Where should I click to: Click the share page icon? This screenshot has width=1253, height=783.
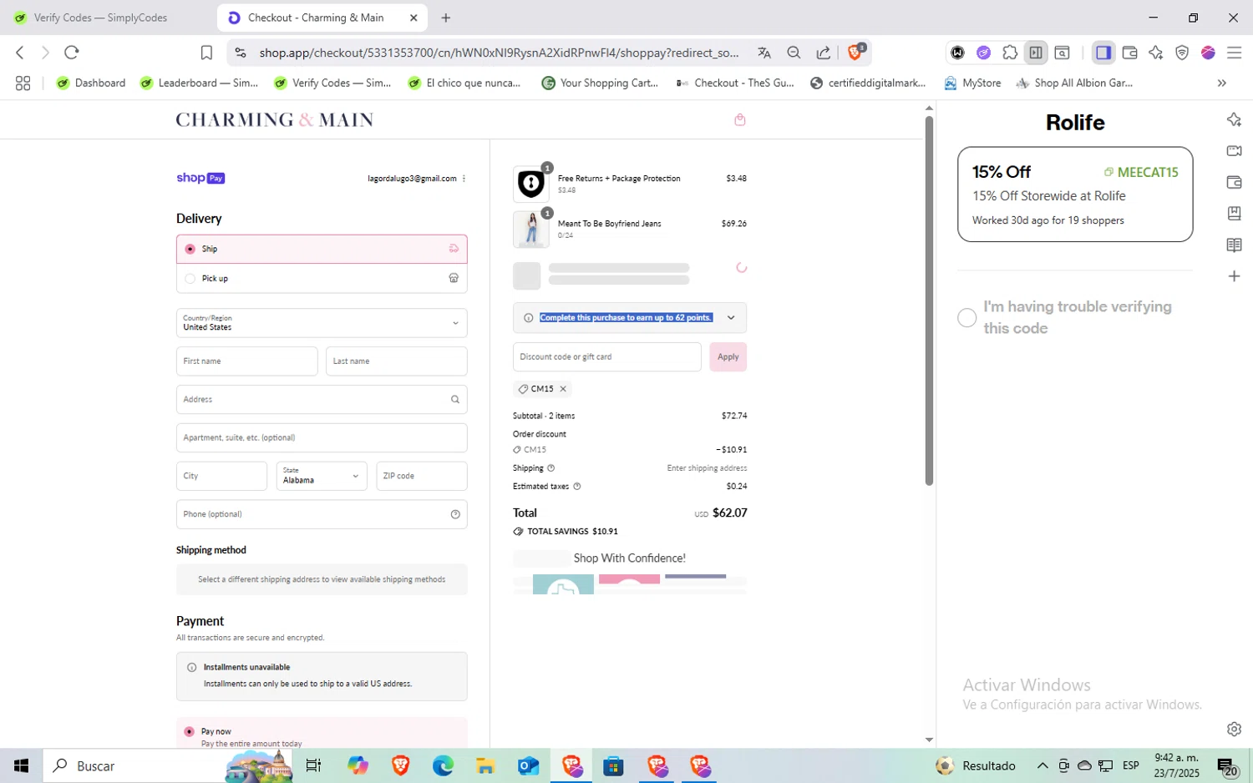(824, 53)
